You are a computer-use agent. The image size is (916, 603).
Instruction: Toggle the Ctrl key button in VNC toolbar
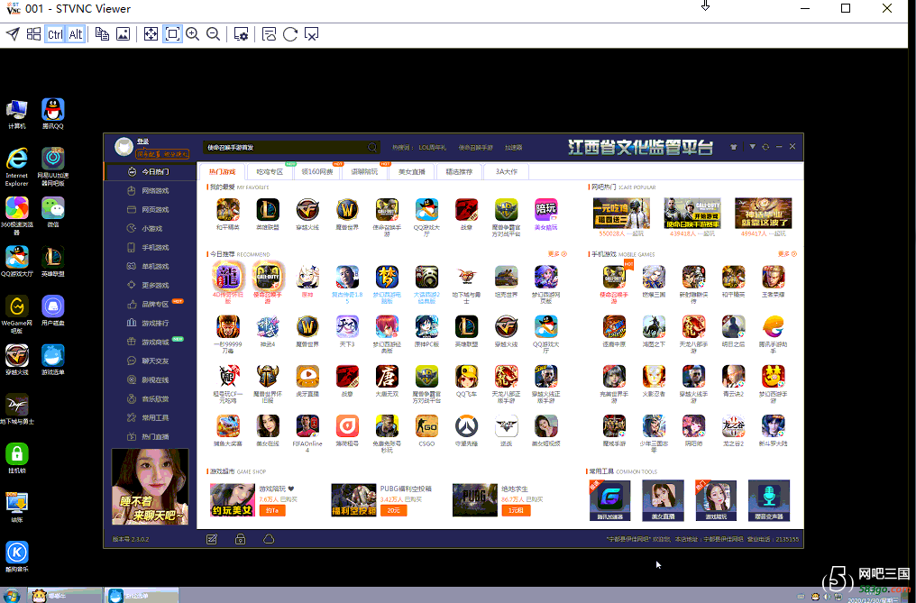point(55,34)
